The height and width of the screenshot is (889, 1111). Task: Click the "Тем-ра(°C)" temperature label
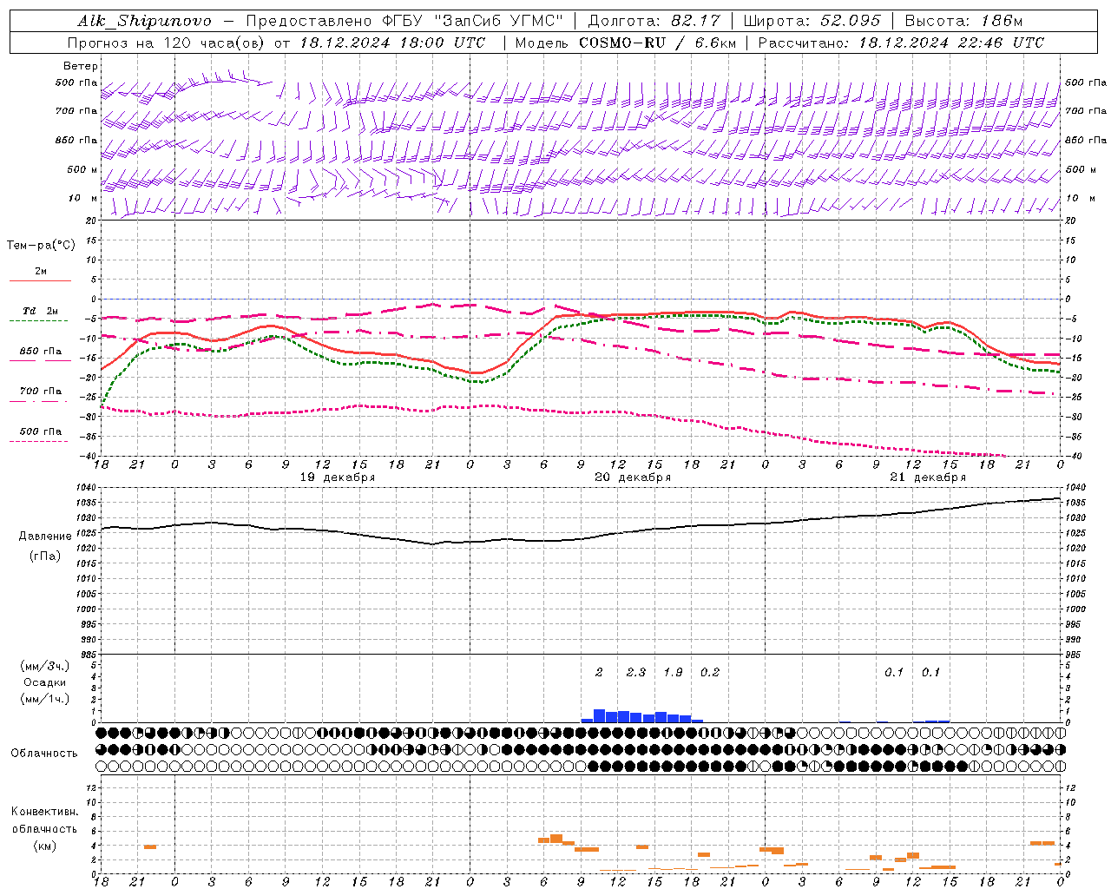pos(41,246)
